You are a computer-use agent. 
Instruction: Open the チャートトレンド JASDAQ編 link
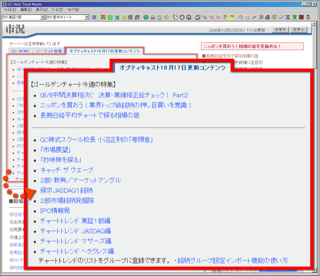coord(75,231)
